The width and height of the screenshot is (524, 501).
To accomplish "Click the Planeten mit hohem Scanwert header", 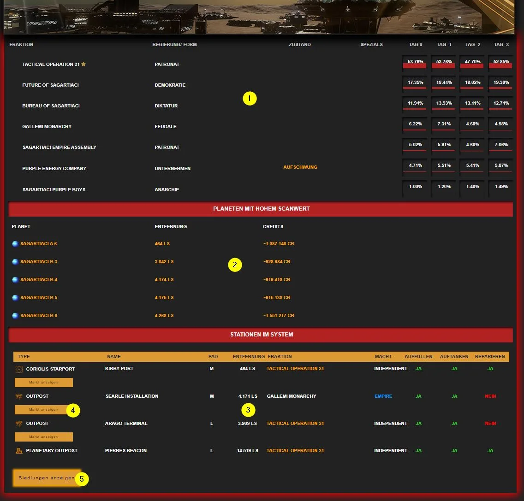I will [x=261, y=209].
